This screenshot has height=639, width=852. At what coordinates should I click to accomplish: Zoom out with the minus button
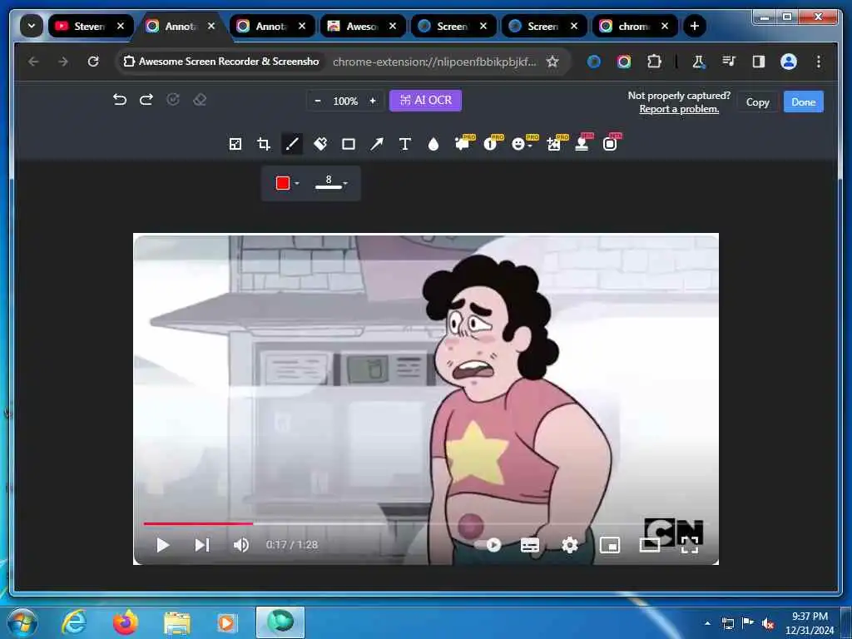(318, 101)
